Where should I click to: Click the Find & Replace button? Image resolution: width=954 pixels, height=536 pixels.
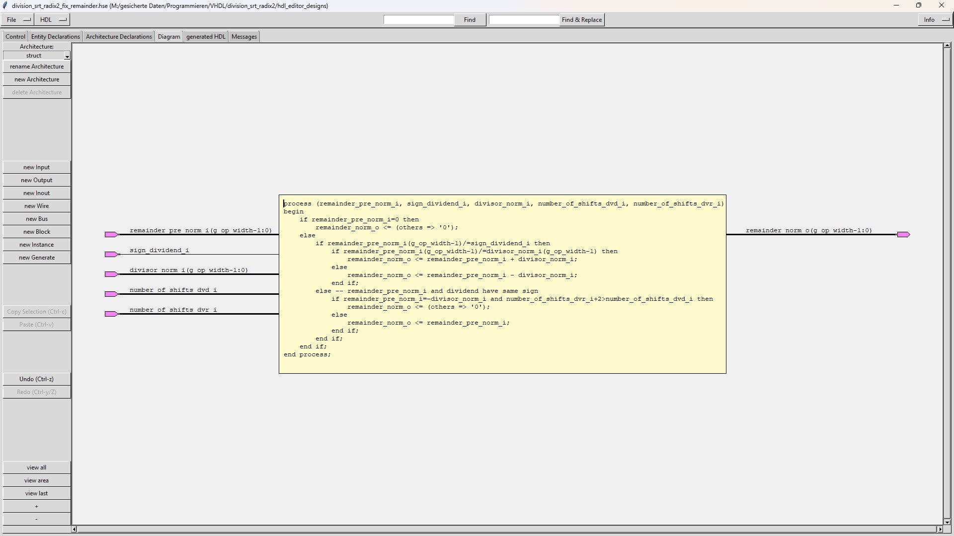[581, 20]
